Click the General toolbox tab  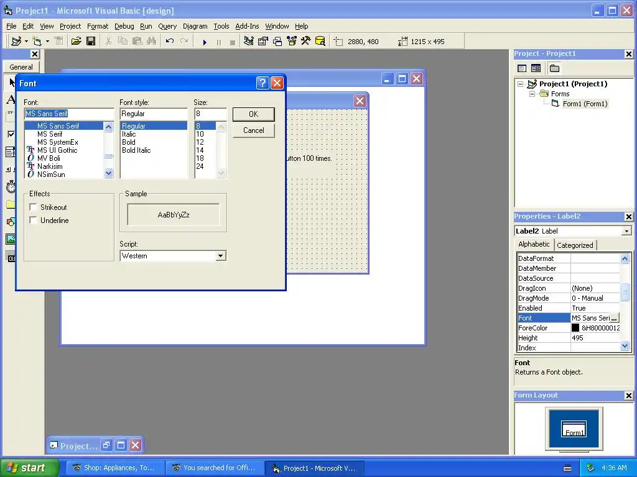point(21,67)
